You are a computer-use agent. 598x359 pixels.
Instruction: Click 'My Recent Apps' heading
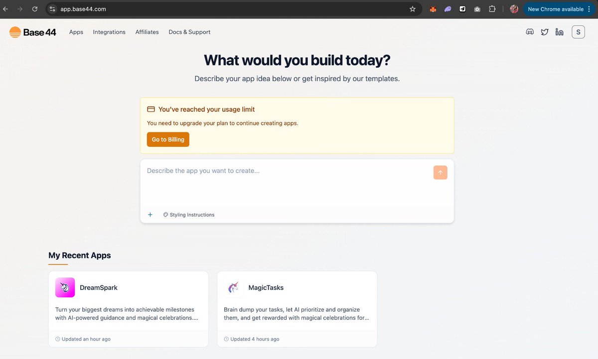[80, 255]
